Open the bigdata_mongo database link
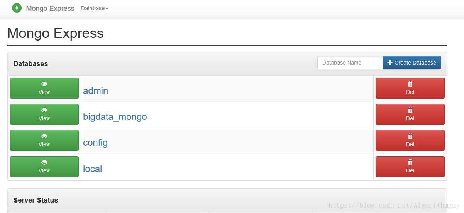The height and width of the screenshot is (213, 464). click(115, 117)
